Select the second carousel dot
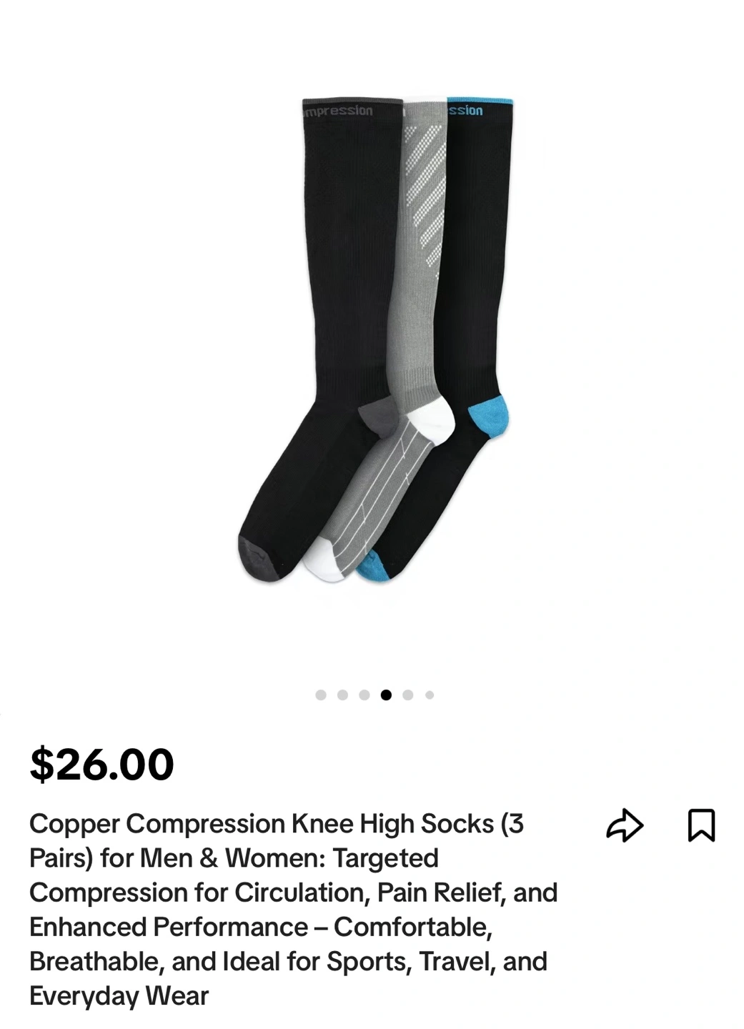Image resolution: width=744 pixels, height=1029 pixels. (342, 695)
